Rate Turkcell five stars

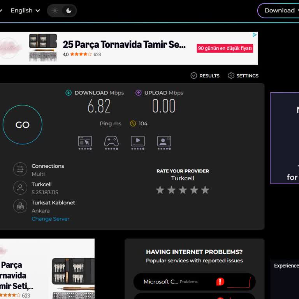(205, 190)
